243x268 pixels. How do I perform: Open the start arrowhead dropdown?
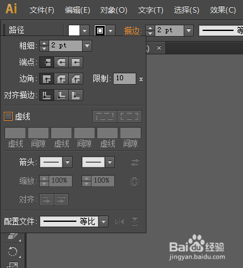(x=68, y=162)
